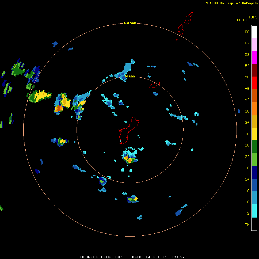Click the 54 legend value
This screenshot has height=259, width=259.
(x=247, y=66)
